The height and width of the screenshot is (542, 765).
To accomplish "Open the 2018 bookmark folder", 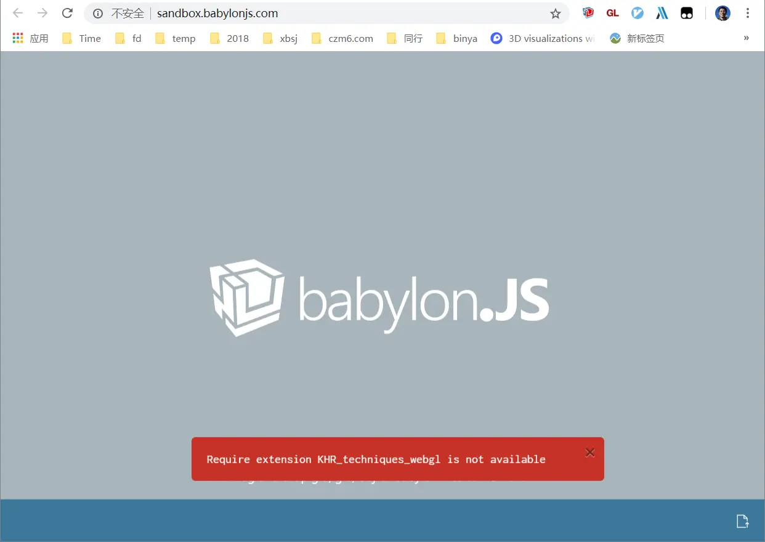I will coord(229,38).
